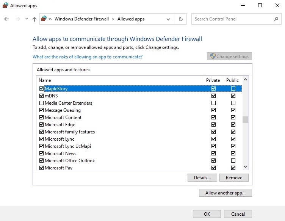This screenshot has width=285, height=221.
Task: Click the Cancel button
Action: coord(238,214)
